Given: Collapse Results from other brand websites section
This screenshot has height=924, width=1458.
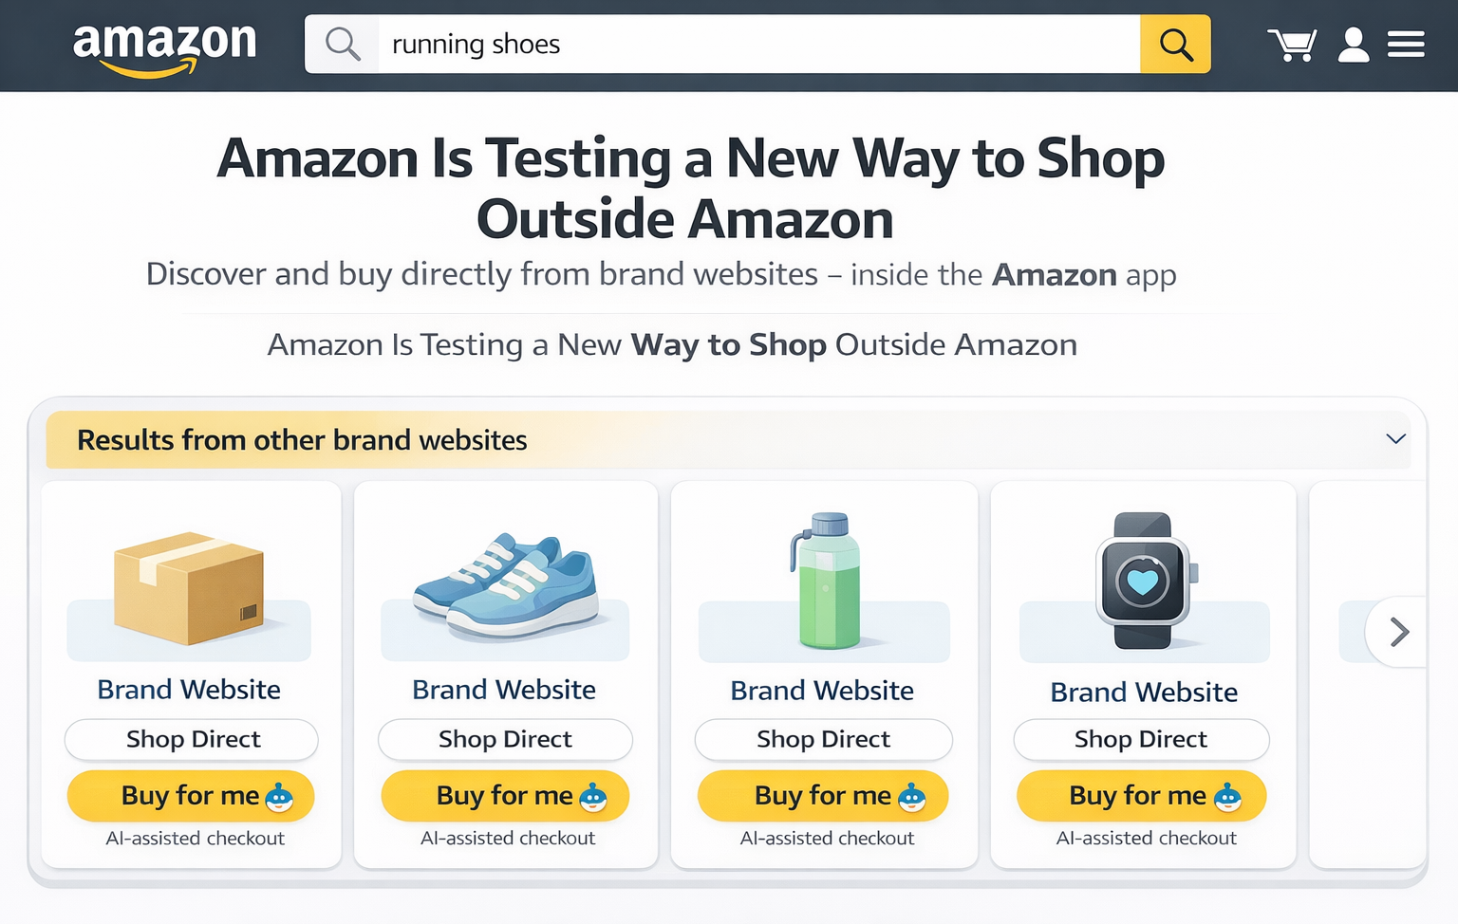Looking at the screenshot, I should tap(1395, 439).
